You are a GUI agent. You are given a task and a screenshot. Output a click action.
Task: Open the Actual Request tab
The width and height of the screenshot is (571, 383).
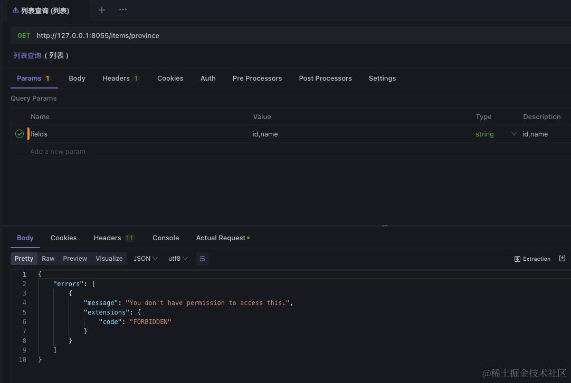click(x=221, y=238)
